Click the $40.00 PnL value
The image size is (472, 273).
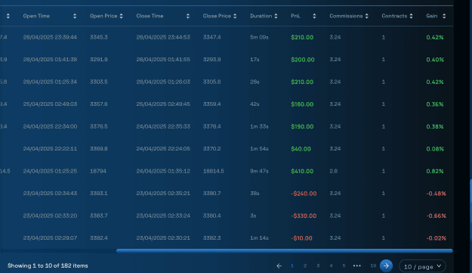(x=301, y=149)
